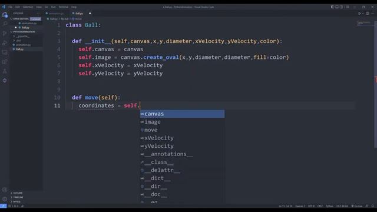Open the Go menu
Screen dimensions: 377x212
tap(46, 7)
